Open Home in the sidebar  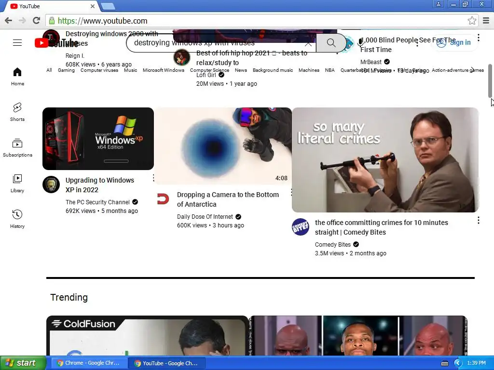[x=17, y=77]
